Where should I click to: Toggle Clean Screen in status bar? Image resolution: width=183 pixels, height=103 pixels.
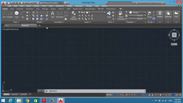(177, 95)
